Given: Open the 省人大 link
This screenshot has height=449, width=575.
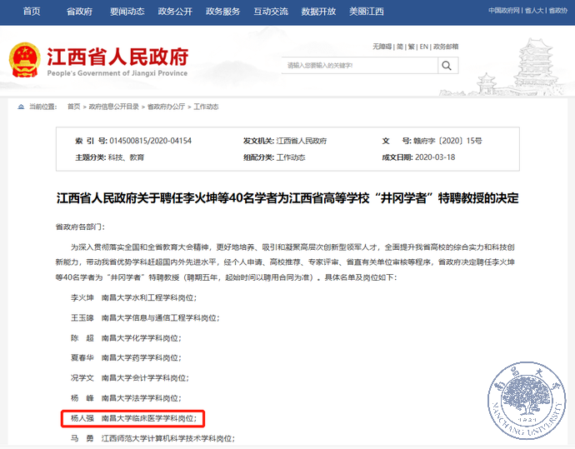Looking at the screenshot, I should [x=534, y=11].
